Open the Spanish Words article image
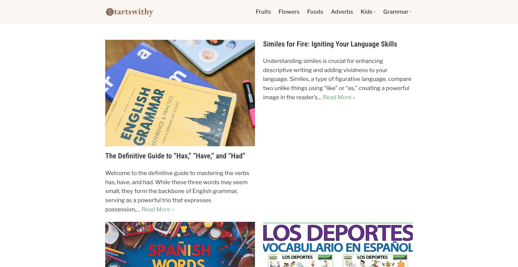The image size is (518, 267). tap(180, 244)
